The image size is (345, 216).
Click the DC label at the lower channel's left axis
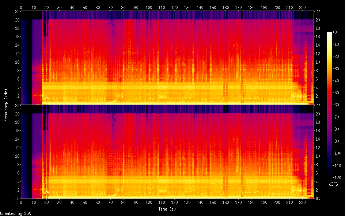click(17, 199)
